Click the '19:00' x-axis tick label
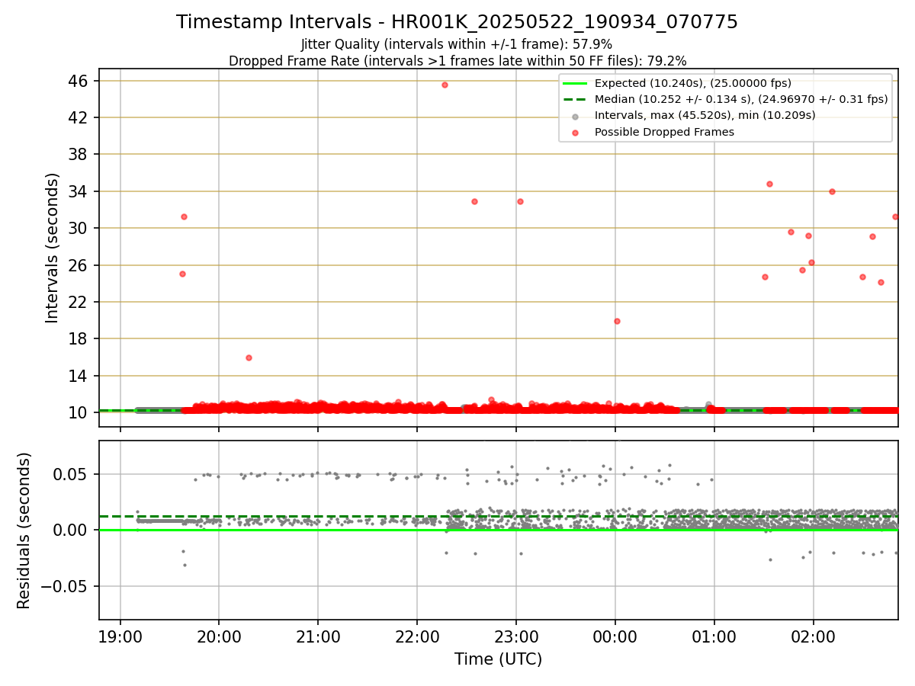The image size is (915, 686). tap(120, 638)
